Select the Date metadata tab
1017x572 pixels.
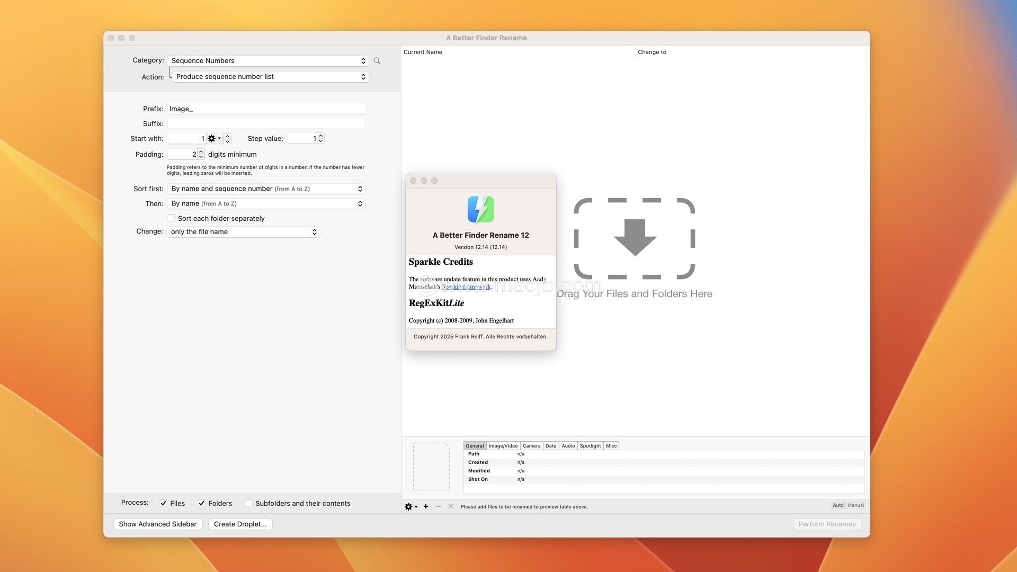(x=551, y=446)
